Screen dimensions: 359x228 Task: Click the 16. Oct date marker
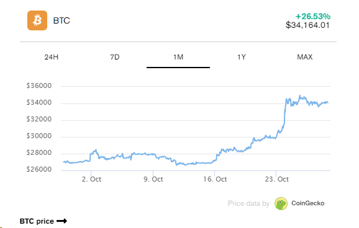pos(215,179)
